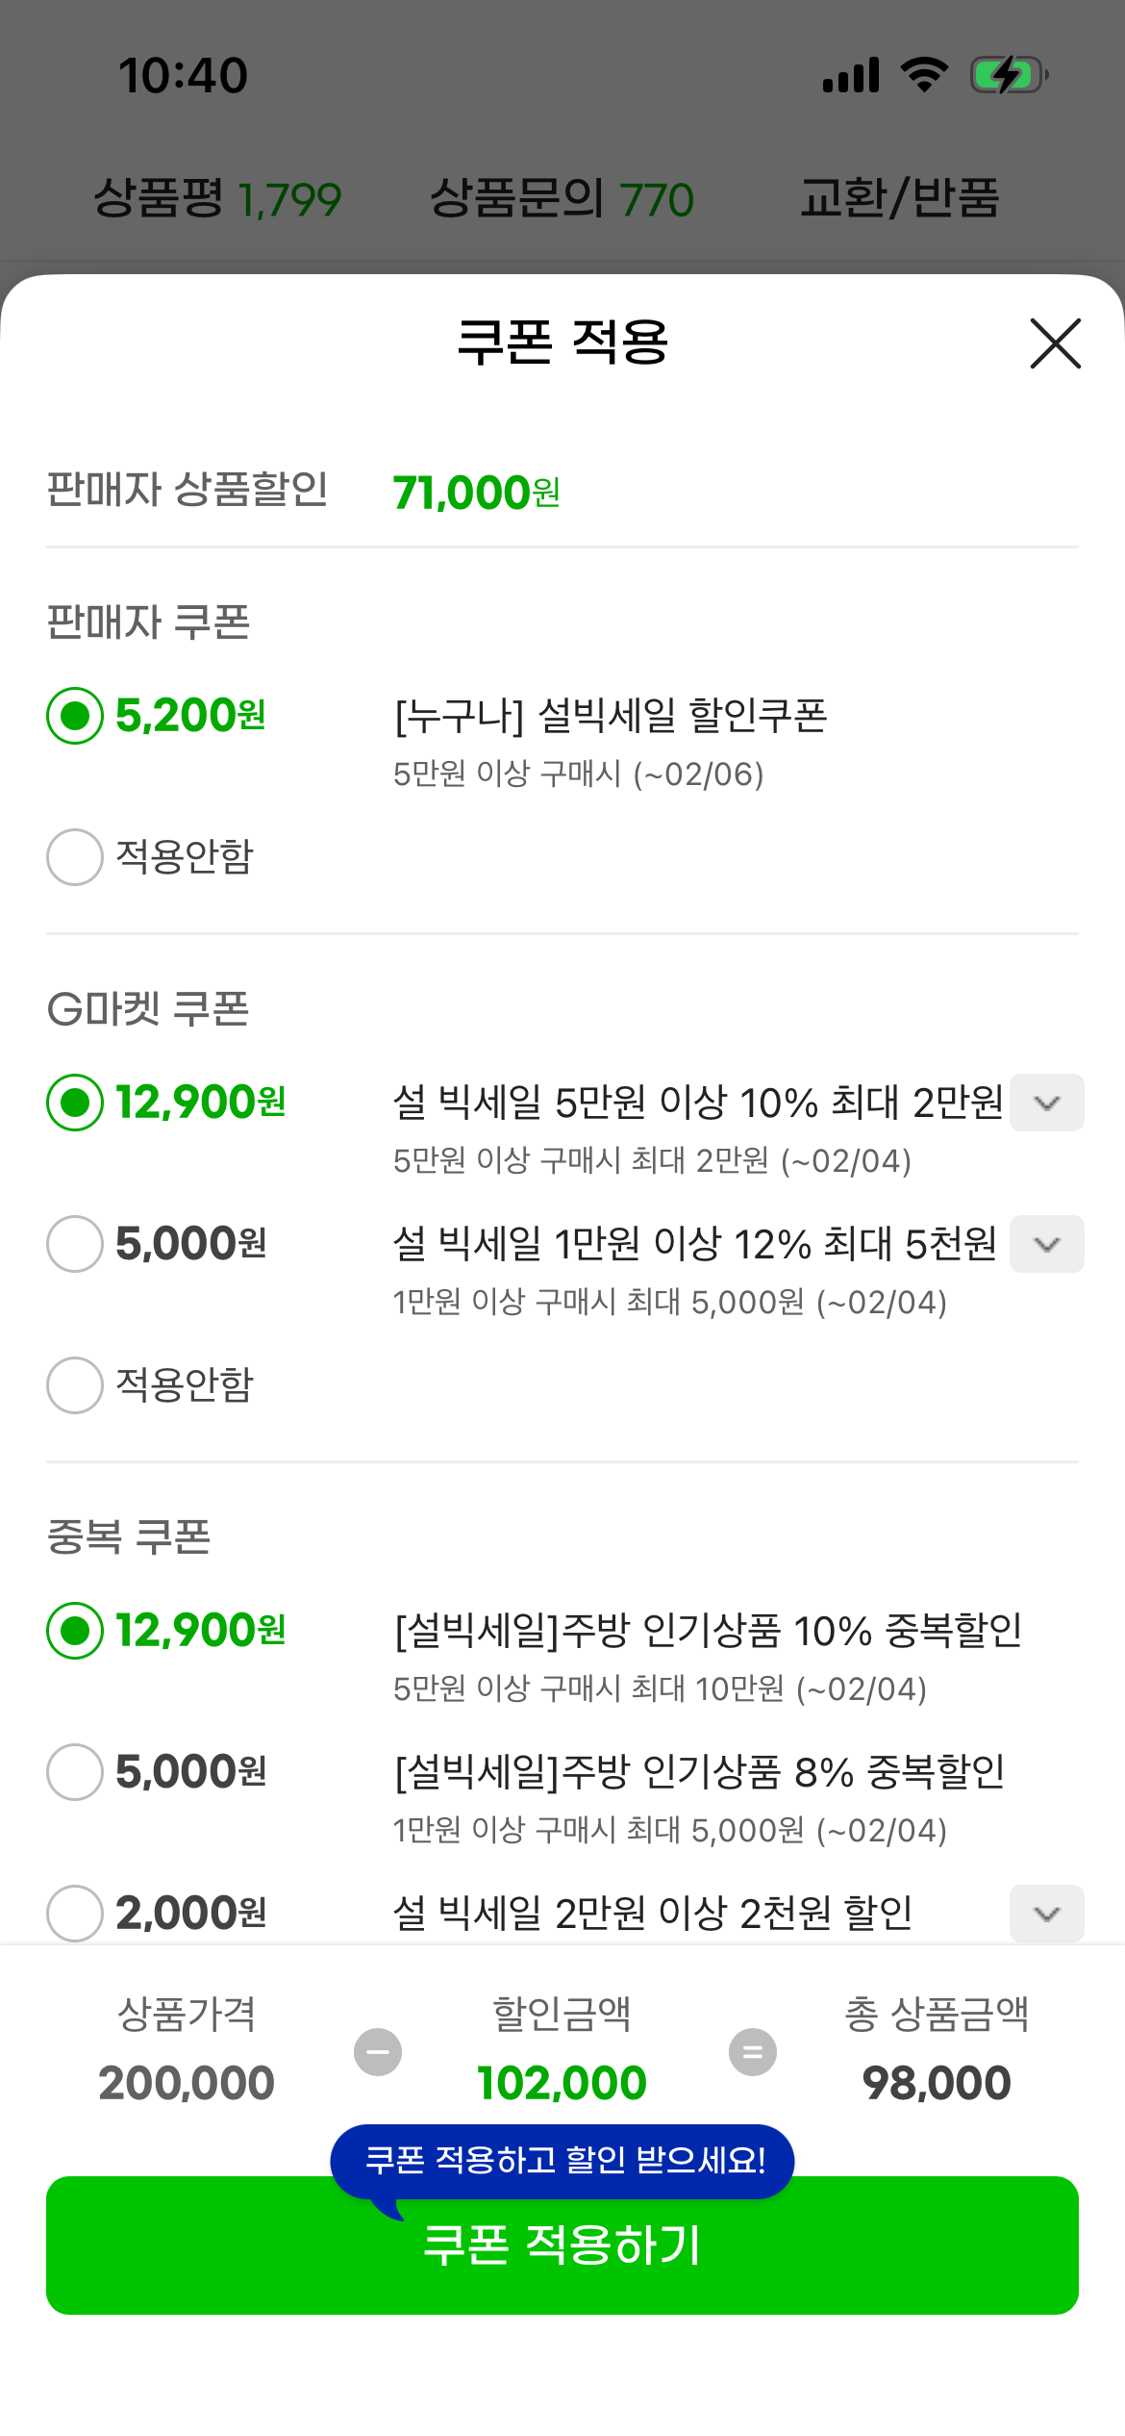
Task: Close the 쿠폰 적용 sheet with X
Action: click(1055, 343)
